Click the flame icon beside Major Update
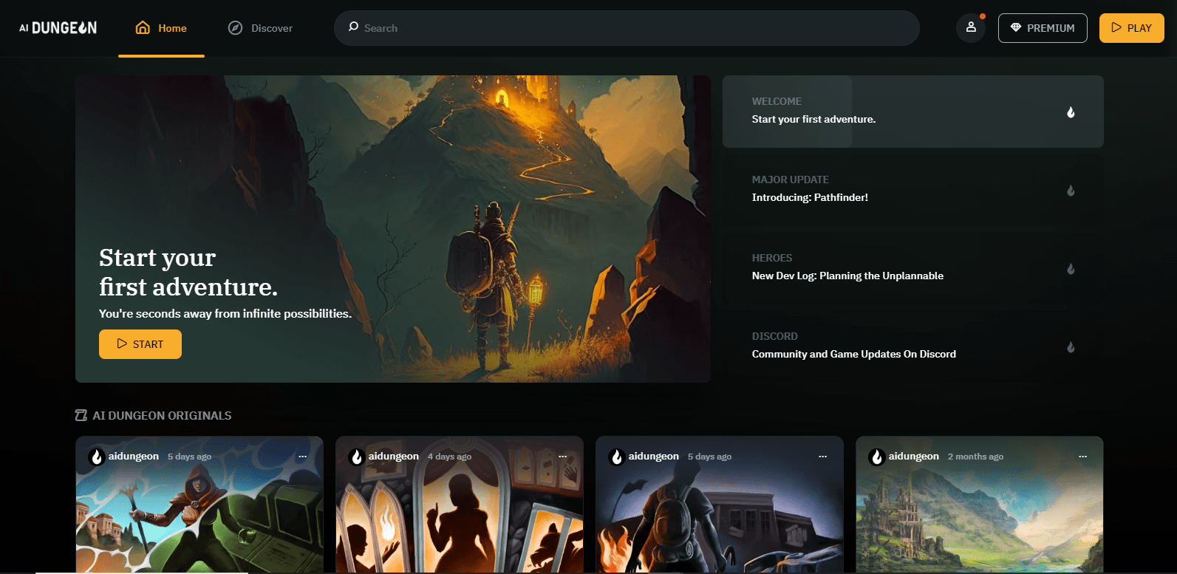The image size is (1177, 574). [x=1071, y=191]
